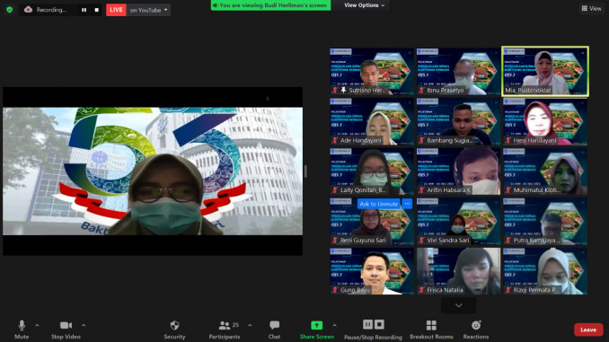Pause the cloud recording in top bar

(x=84, y=10)
